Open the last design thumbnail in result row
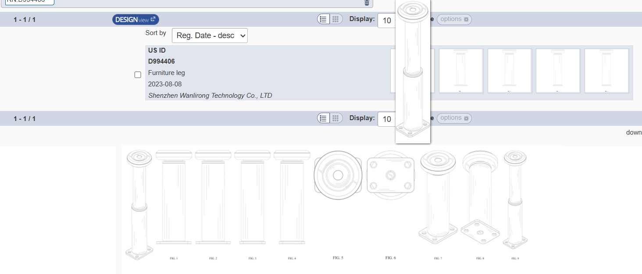Viewport: 642px width, 274px height. (606, 71)
